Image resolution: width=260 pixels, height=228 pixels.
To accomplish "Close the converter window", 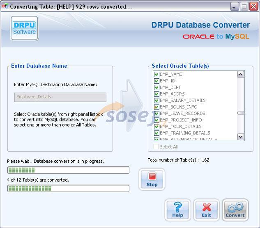I will click(x=254, y=7).
